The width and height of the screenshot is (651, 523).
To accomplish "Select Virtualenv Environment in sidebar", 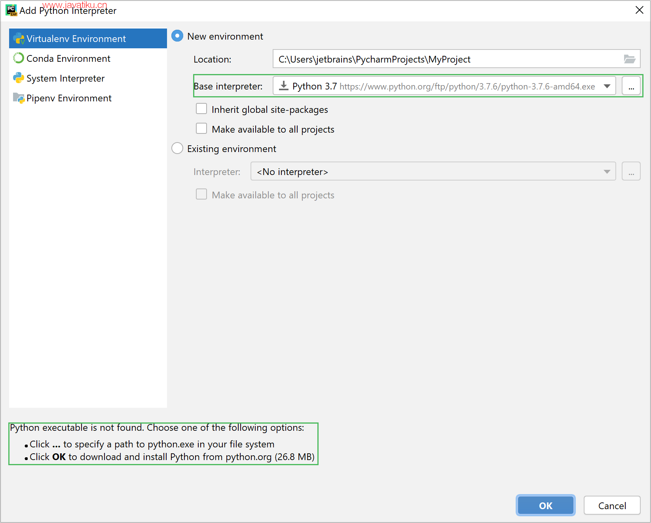I will pyautogui.click(x=88, y=38).
